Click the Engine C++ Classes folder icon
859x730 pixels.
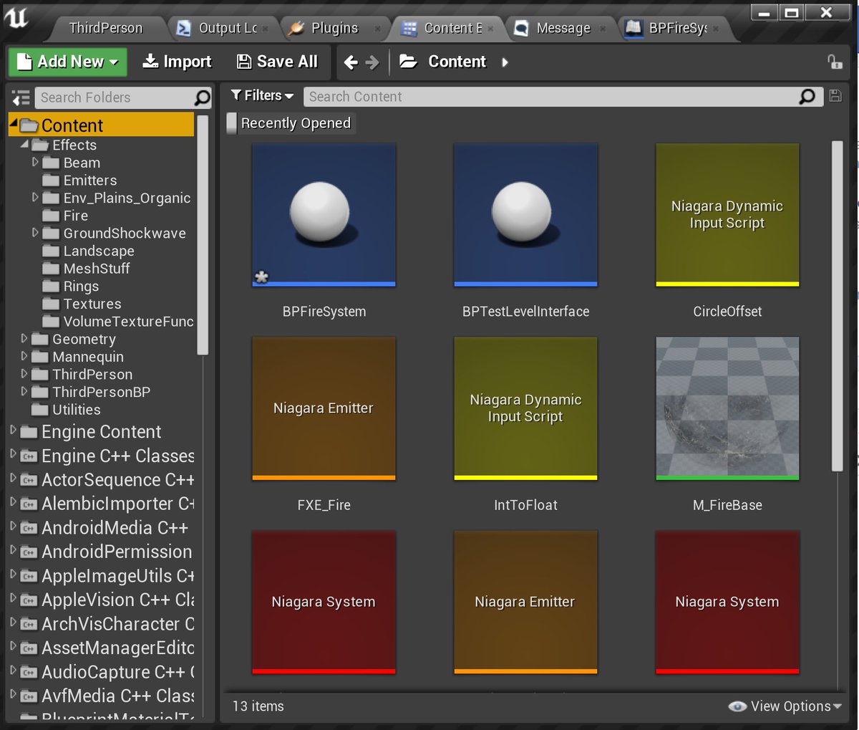pos(29,456)
